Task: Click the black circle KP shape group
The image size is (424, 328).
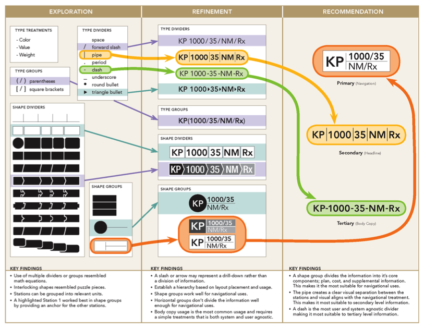Action: (x=211, y=203)
